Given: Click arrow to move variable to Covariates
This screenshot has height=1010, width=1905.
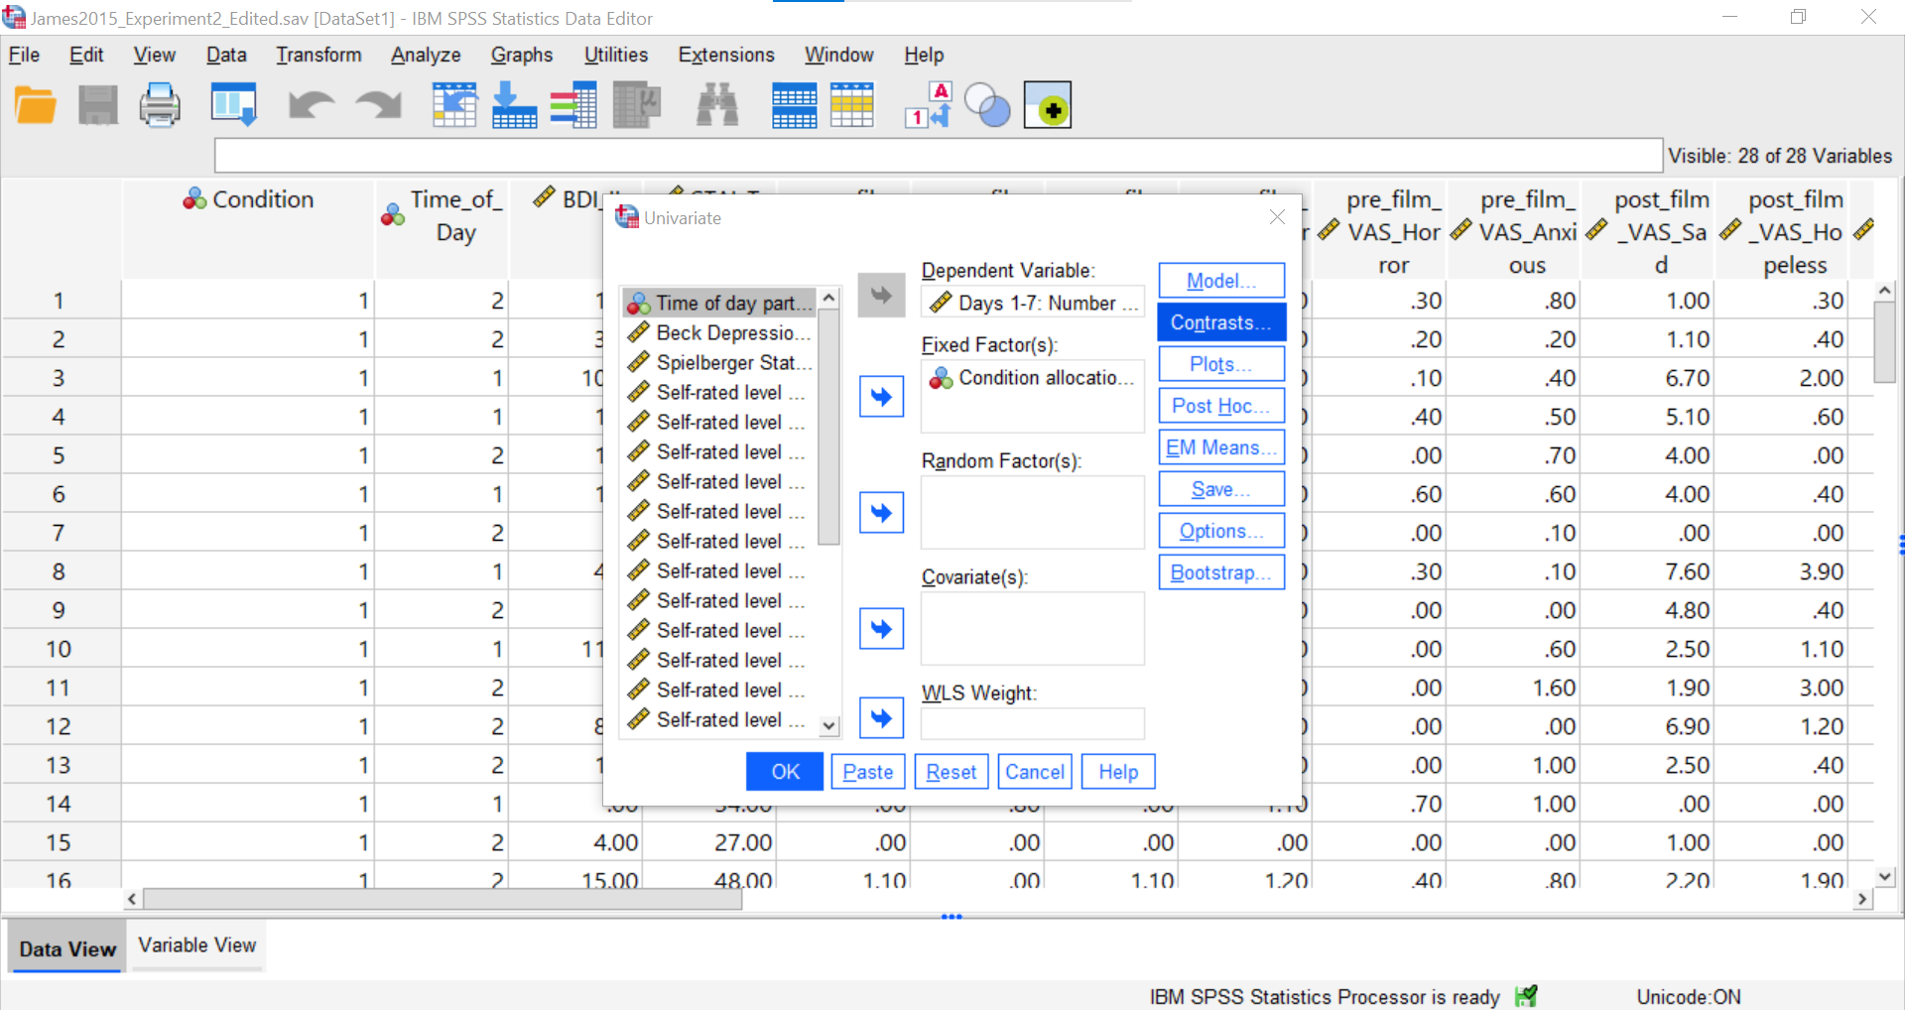Looking at the screenshot, I should click(881, 629).
